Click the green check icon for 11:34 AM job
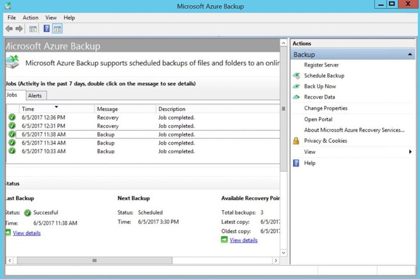This screenshot has height=279, width=420. coord(12,142)
